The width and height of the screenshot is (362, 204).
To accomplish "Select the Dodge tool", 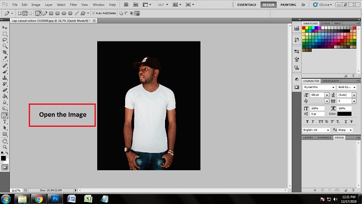I will pyautogui.click(x=5, y=108).
